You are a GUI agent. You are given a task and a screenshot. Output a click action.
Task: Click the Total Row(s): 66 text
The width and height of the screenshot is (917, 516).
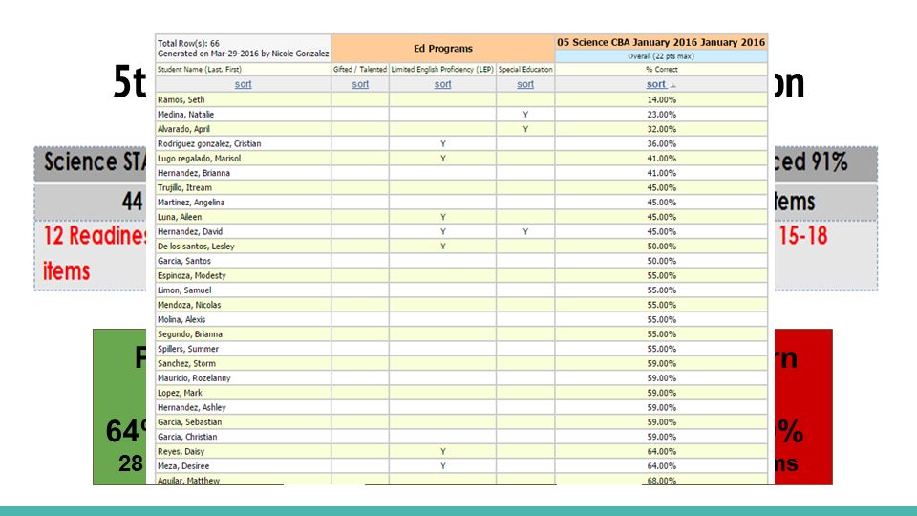click(x=188, y=43)
